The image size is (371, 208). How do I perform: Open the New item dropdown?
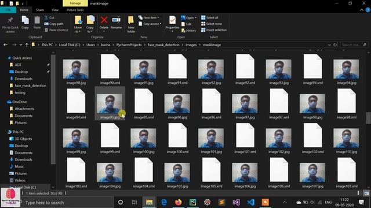(x=148, y=18)
